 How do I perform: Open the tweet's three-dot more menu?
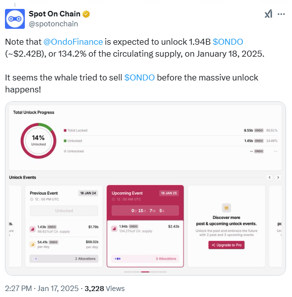coord(281,14)
